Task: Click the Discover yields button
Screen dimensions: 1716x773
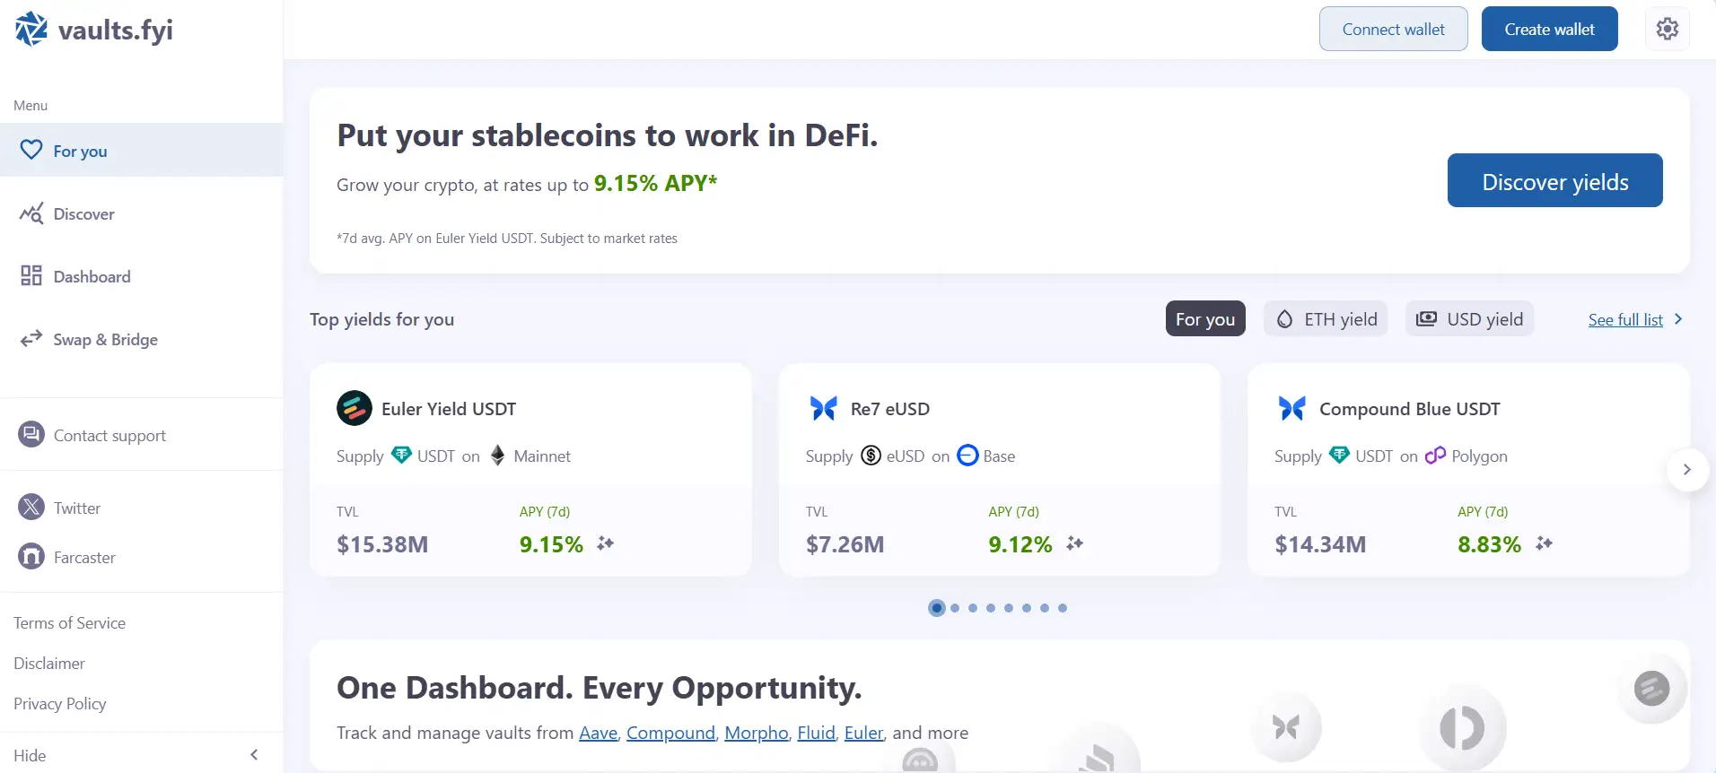Action: pos(1554,181)
